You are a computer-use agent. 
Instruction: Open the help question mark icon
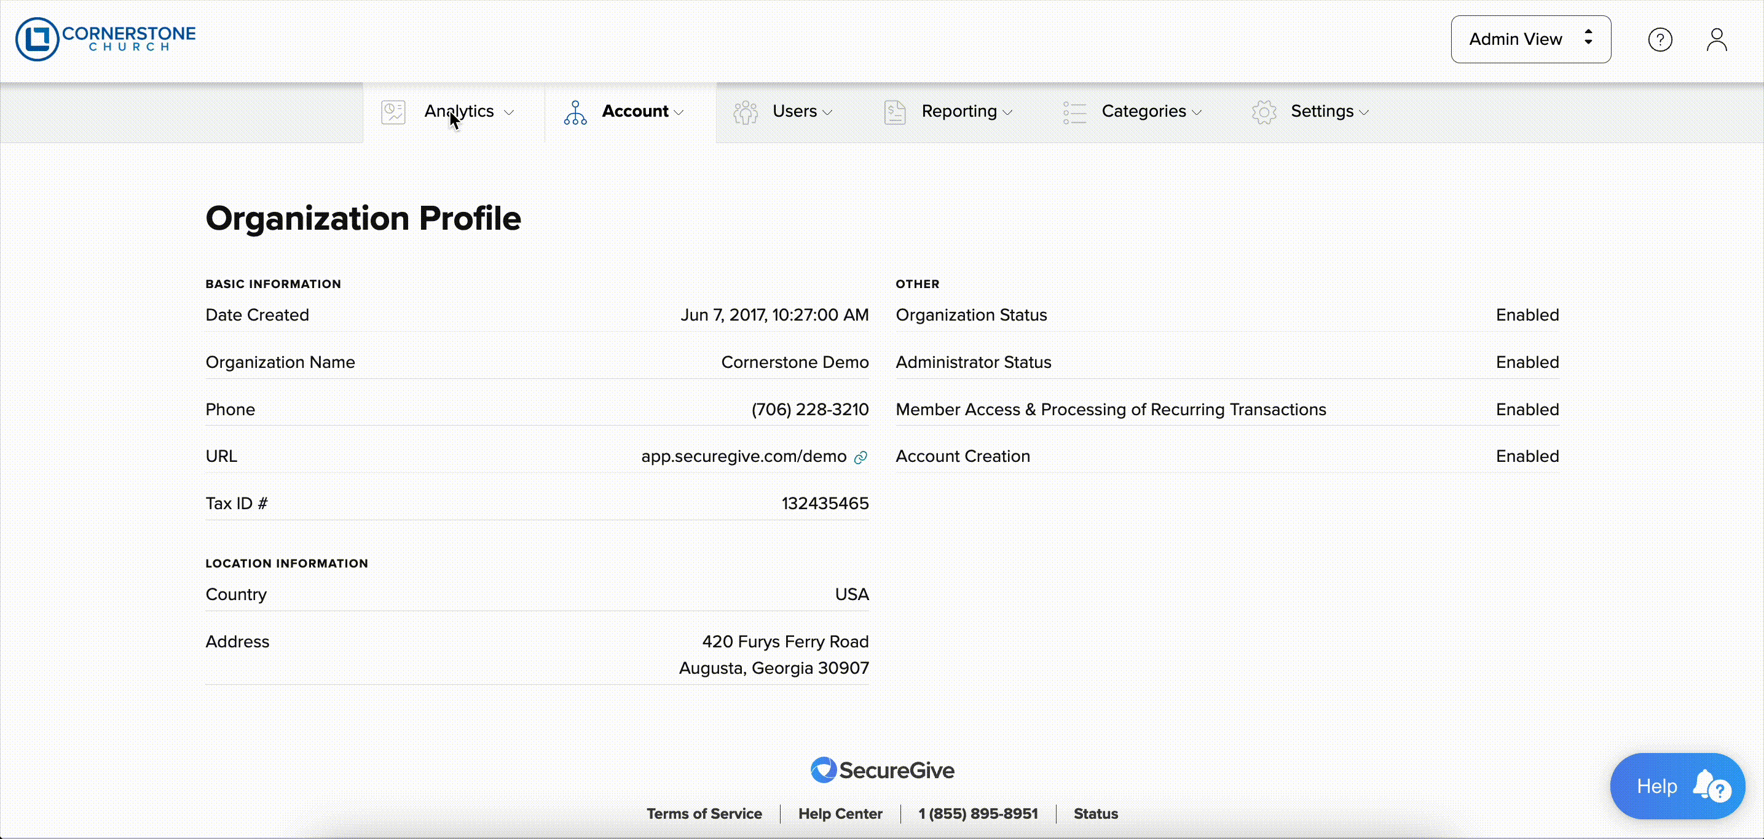(1660, 40)
